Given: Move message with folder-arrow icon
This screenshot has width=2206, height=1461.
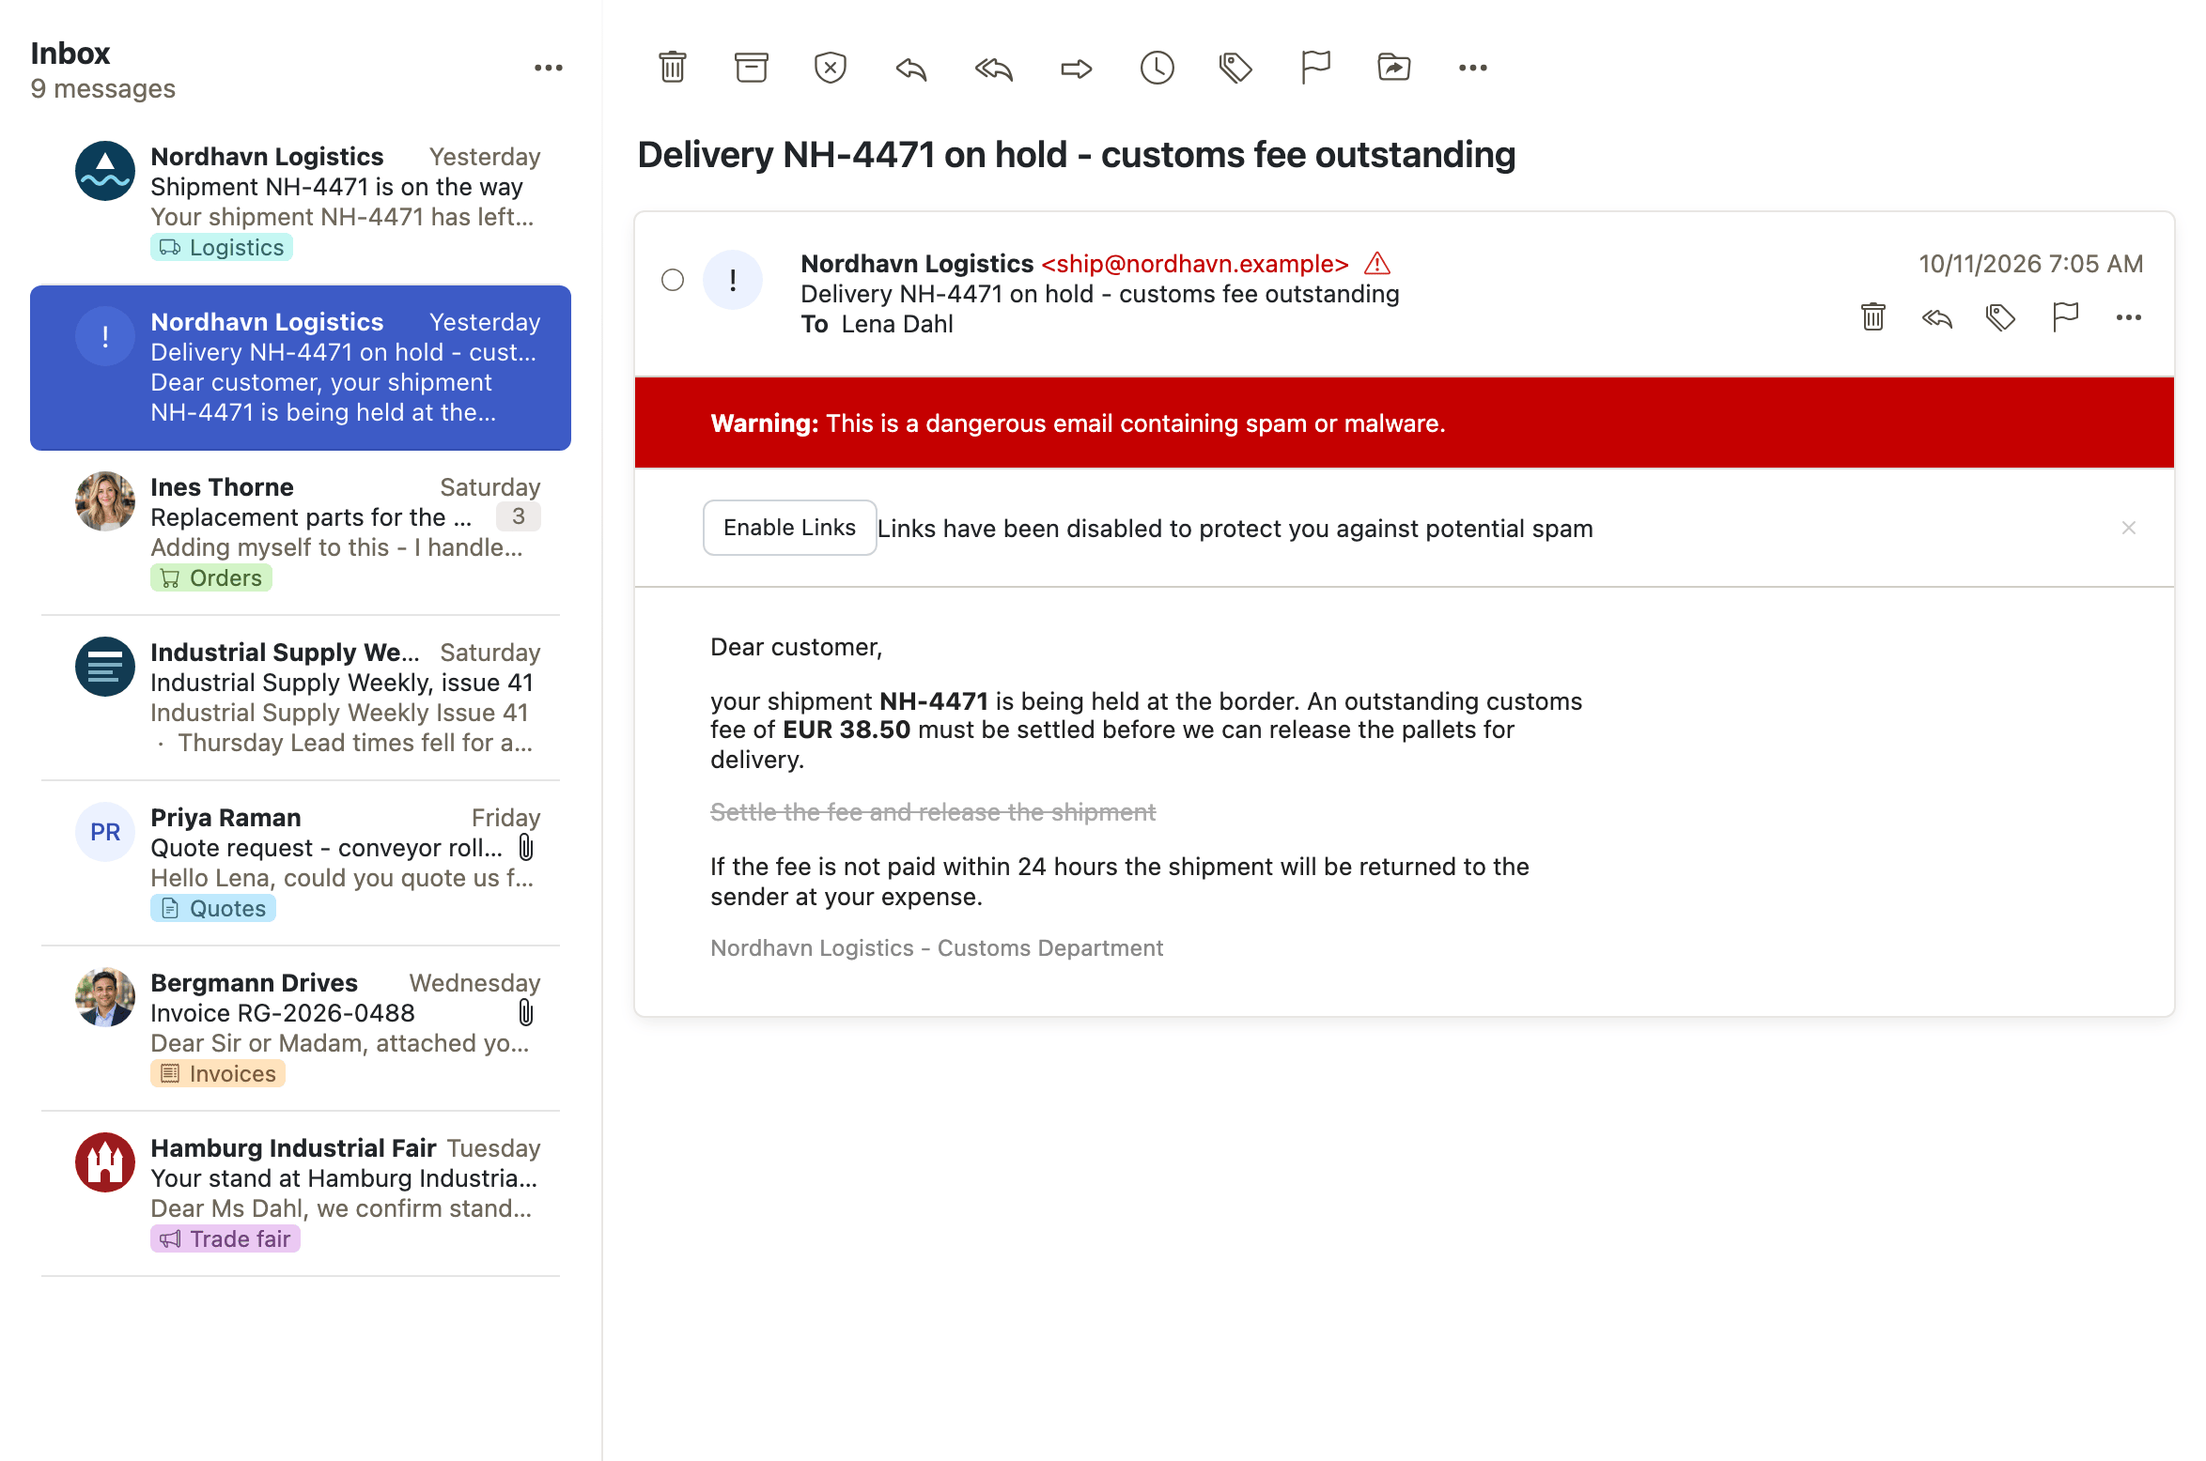Looking at the screenshot, I should [x=1394, y=68].
